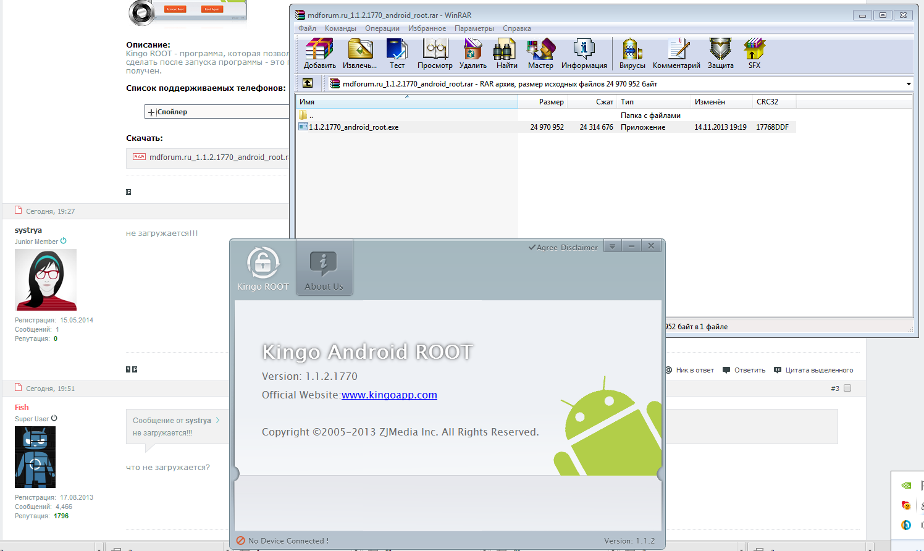Viewport: 924px width, 551px height.
Task: Open the Файл menu in WinRAR
Action: pos(307,28)
